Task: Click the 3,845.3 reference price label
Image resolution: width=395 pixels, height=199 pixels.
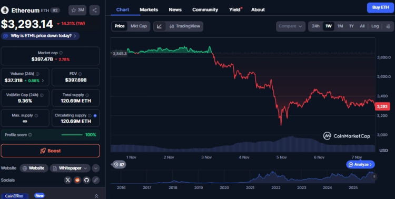Action: tap(120, 53)
